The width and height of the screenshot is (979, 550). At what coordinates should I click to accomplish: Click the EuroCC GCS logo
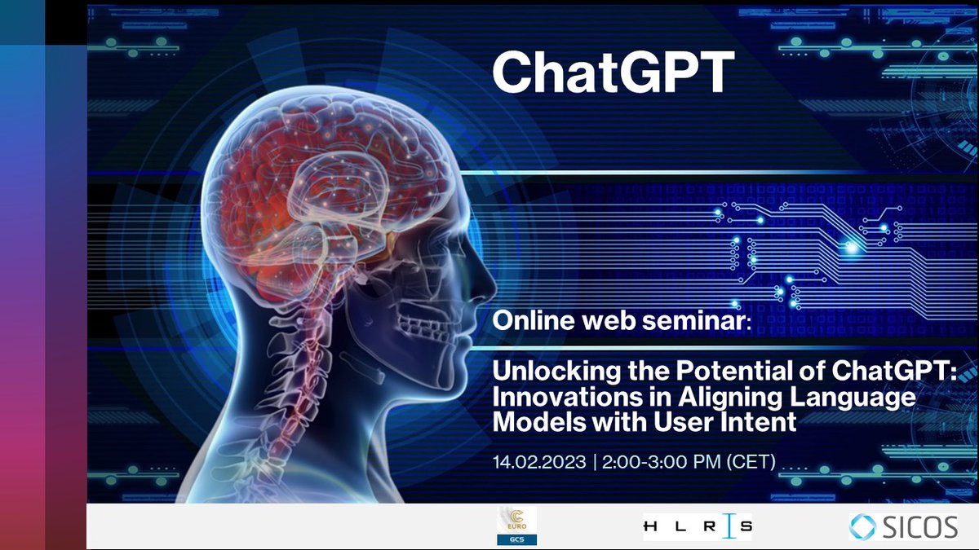[517, 526]
